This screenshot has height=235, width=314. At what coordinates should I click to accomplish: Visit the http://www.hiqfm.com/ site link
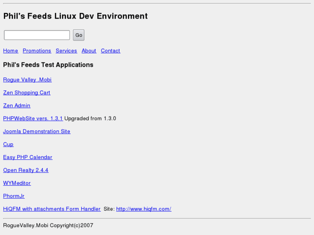pos(143,209)
